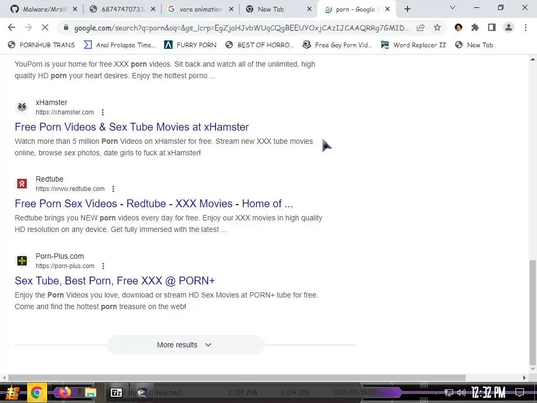Click the 12:32 PM clock
This screenshot has width=537, height=403.
488,393
